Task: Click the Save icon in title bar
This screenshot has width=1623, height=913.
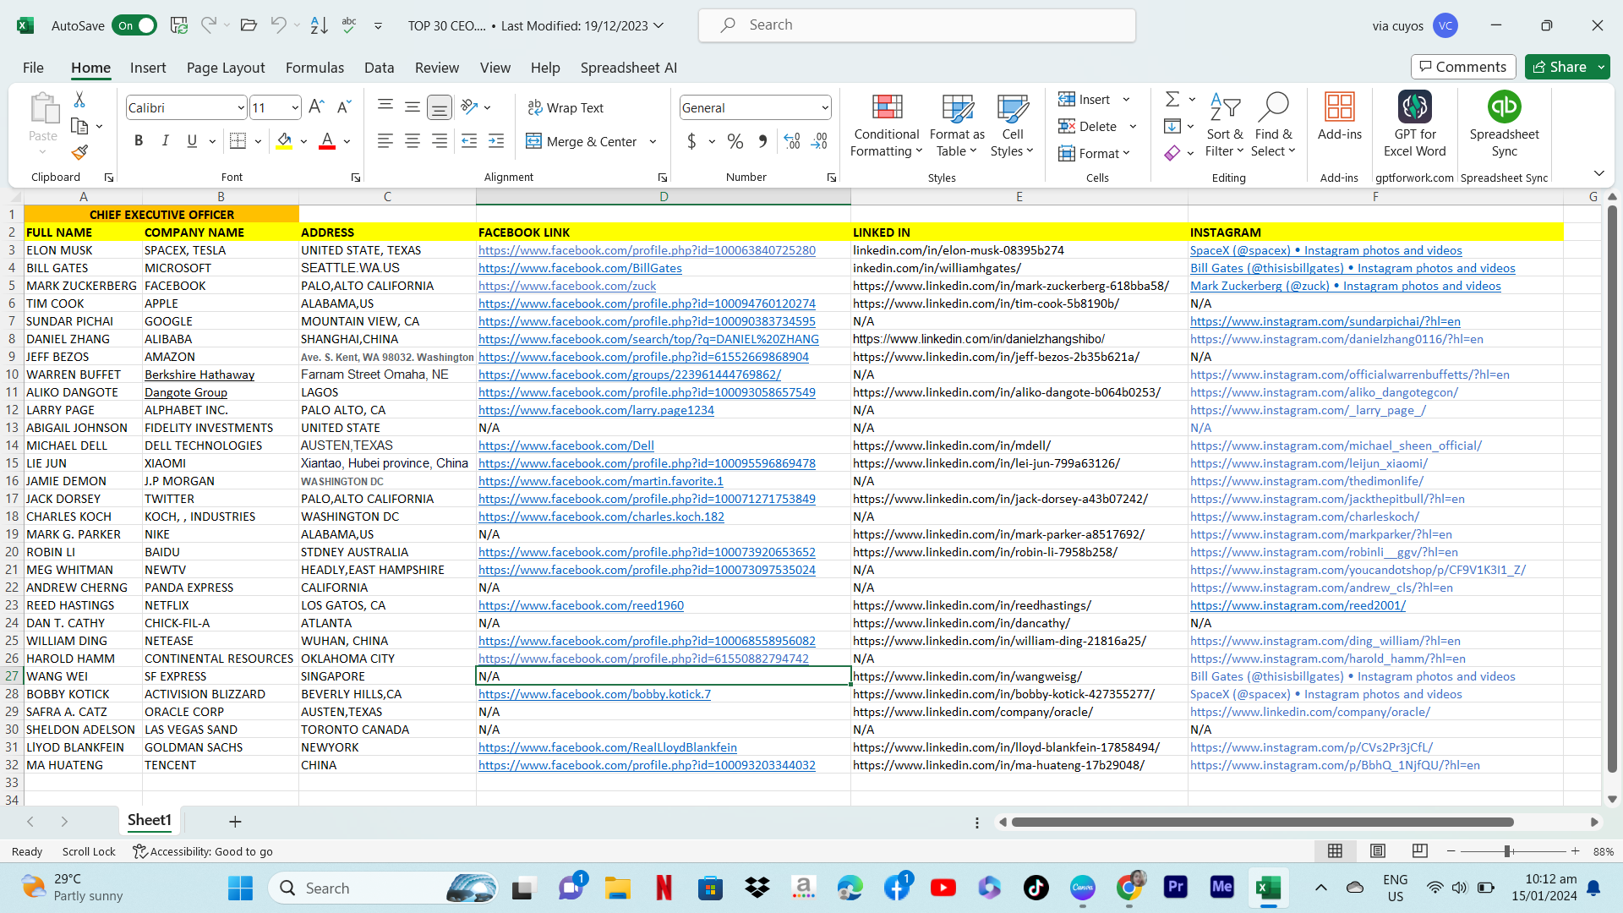Action: [x=179, y=25]
